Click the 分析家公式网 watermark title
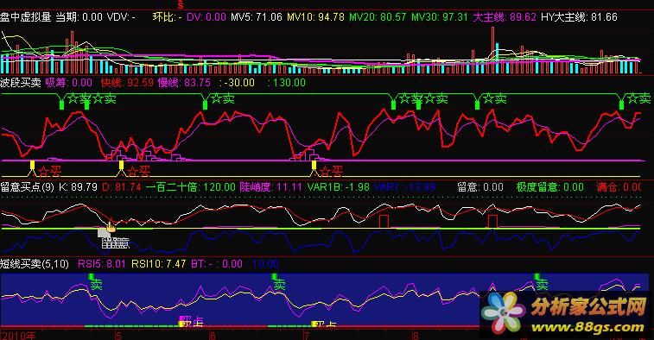 (x=588, y=307)
